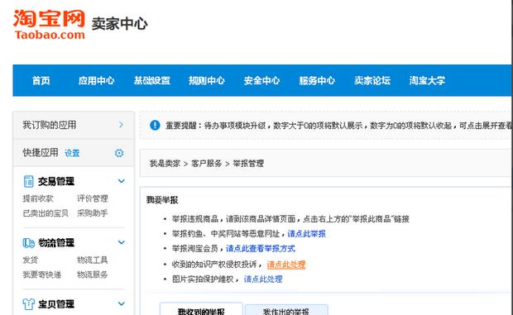Click the 重要提醒 notice text
513x315 pixels.
(x=339, y=126)
